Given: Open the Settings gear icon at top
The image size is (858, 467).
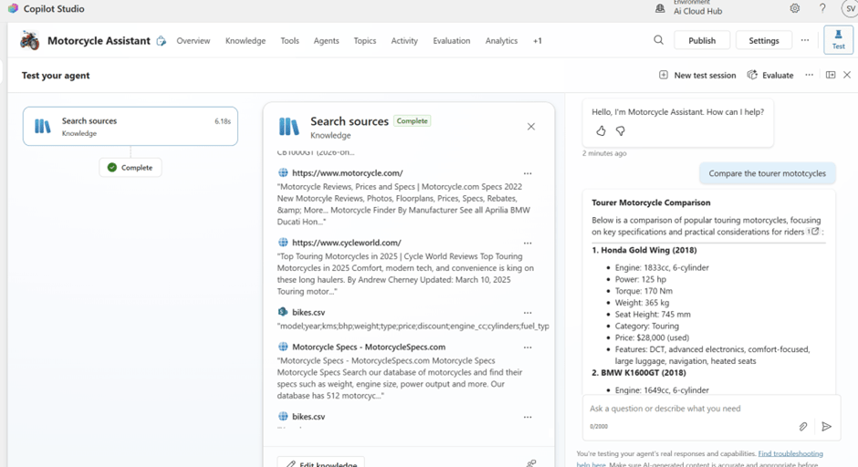Looking at the screenshot, I should [x=795, y=8].
